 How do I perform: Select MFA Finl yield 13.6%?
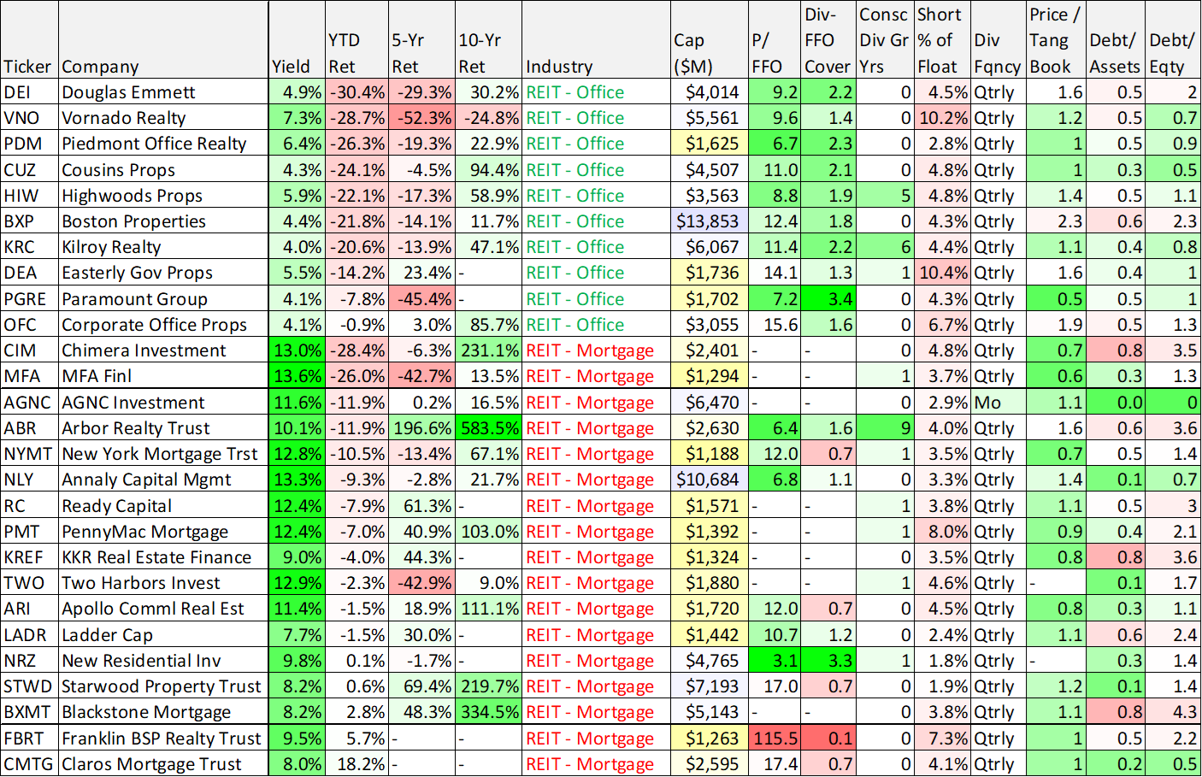[x=297, y=376]
